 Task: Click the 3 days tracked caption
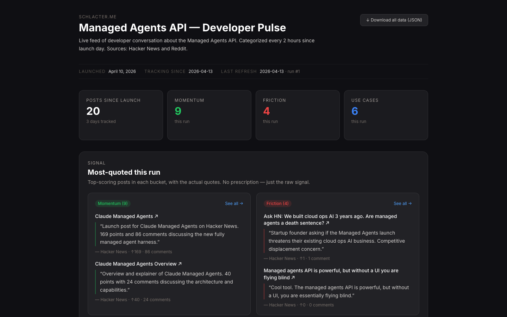[101, 122]
